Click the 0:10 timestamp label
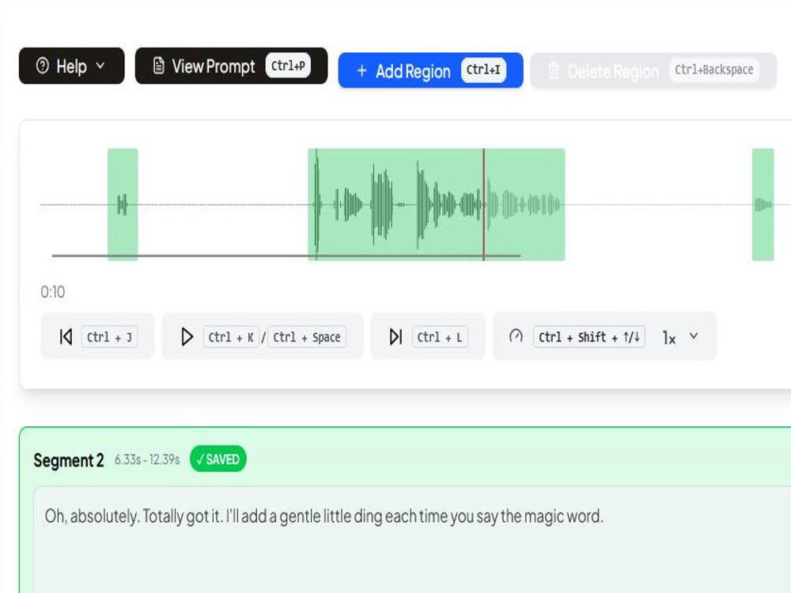Viewport: 791px width, 593px height. (x=53, y=292)
